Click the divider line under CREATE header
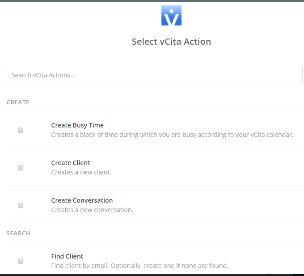The width and height of the screenshot is (304, 276). (155, 111)
